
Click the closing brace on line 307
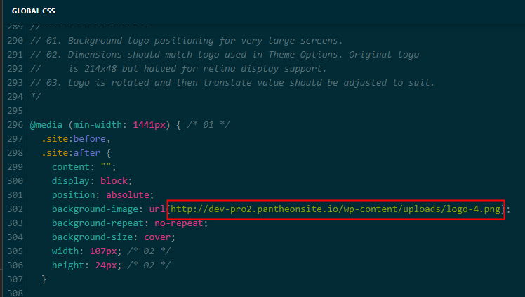tap(44, 279)
